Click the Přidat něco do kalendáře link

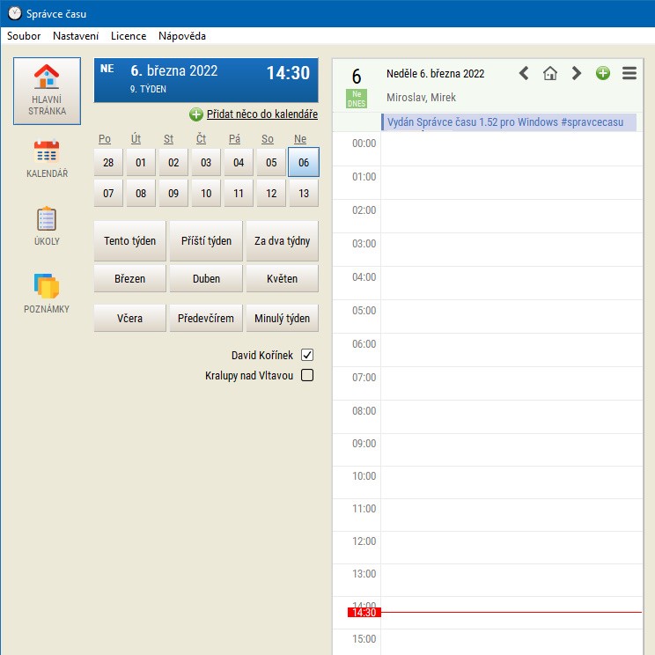262,114
